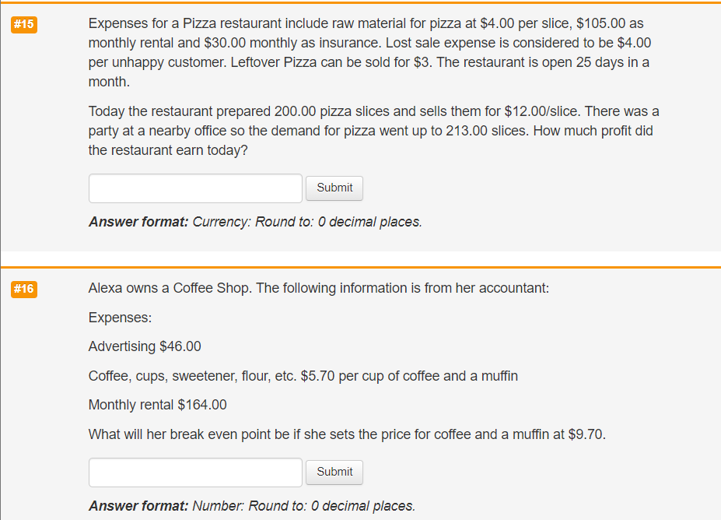Viewport: 721px width, 520px height.
Task: Select the Answer format text under question #16
Action: (250, 506)
